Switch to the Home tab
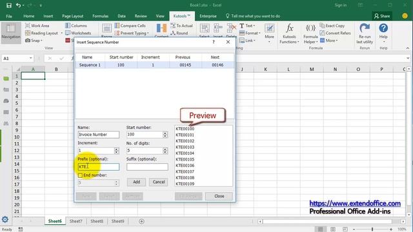The height and width of the screenshot is (232, 413). (x=28, y=16)
